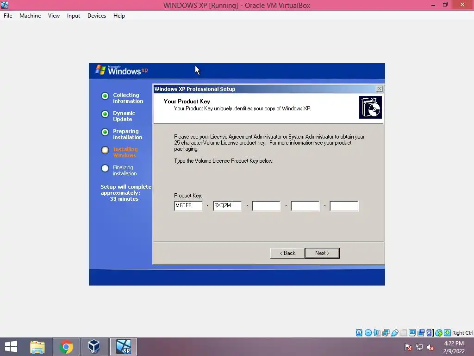Click the product key field containing 8XQ2M
The height and width of the screenshot is (356, 474).
227,206
